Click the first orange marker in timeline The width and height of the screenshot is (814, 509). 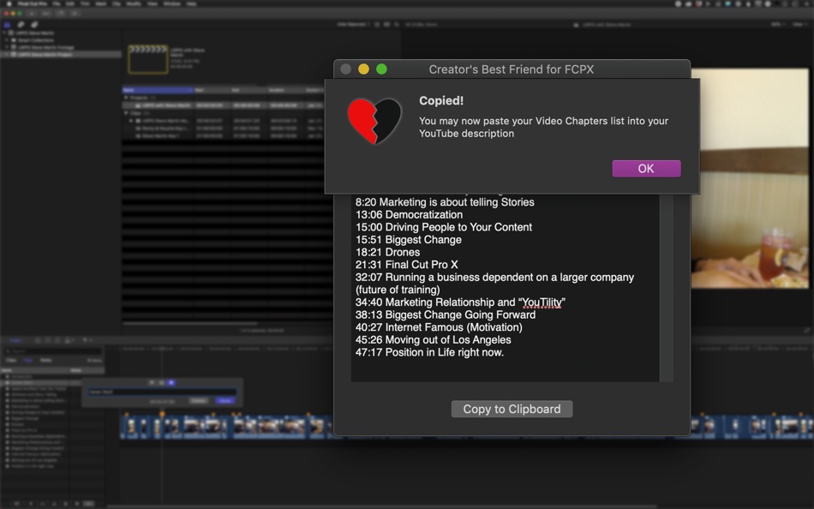(x=127, y=414)
